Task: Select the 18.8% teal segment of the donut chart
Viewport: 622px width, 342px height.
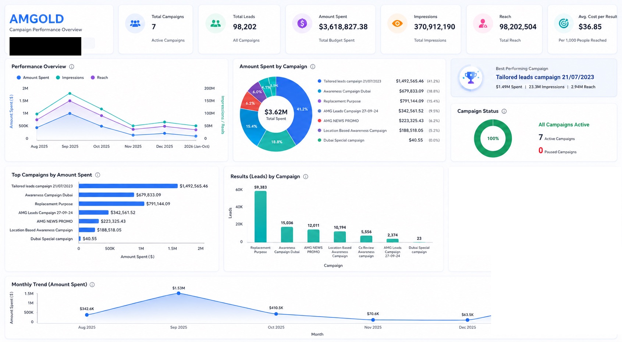Action: coord(277,142)
